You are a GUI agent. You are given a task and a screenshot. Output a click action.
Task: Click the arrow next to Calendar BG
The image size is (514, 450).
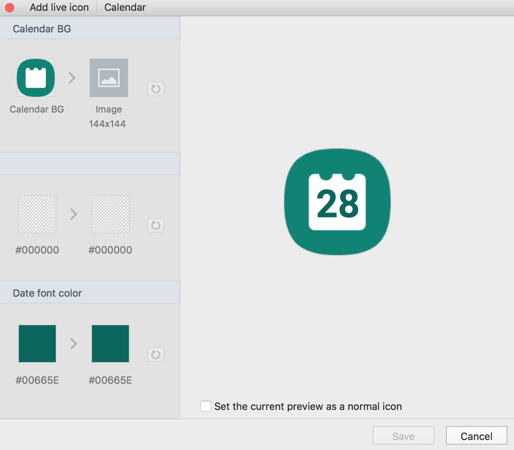[x=72, y=78]
